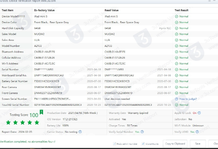Click the Test Item column header
This screenshot has height=149, width=218.
coord(7,10)
